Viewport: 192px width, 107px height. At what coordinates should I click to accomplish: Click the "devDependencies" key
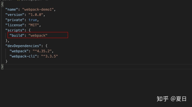coord(23,46)
